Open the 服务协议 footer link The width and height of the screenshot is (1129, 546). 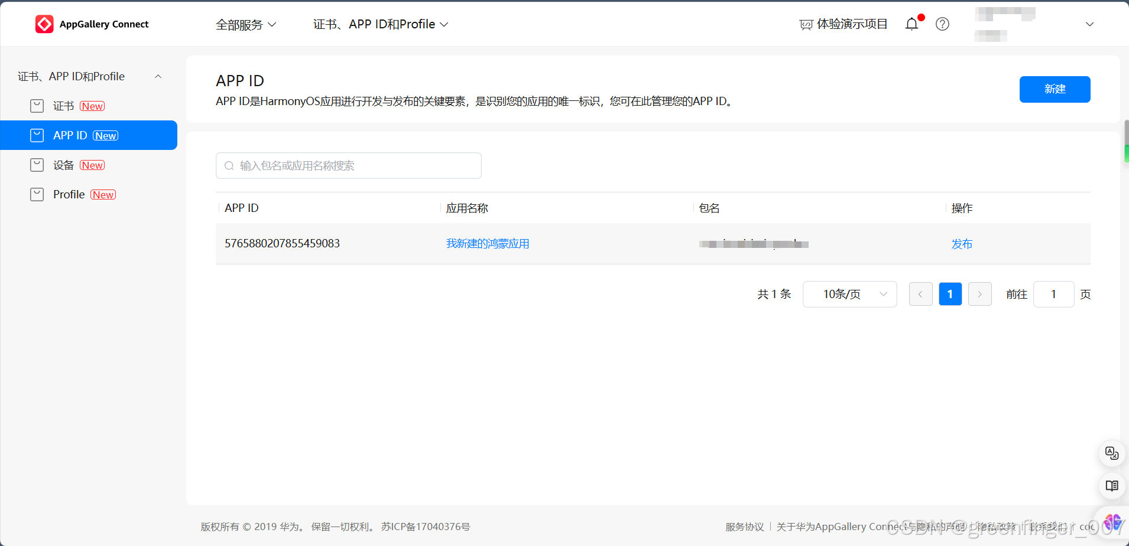pyautogui.click(x=745, y=527)
